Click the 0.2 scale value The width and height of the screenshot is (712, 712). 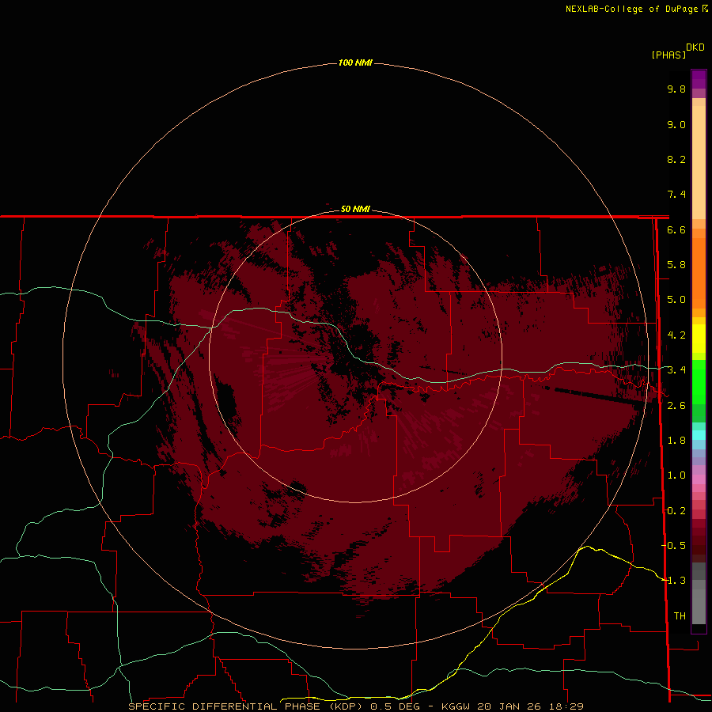[x=676, y=511]
